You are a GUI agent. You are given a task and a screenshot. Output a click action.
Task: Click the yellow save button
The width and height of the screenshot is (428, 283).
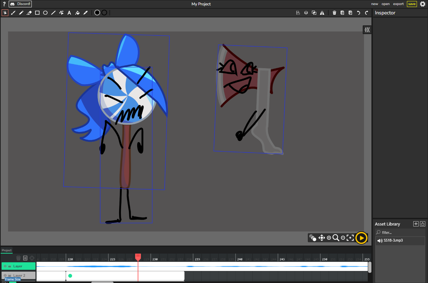tap(412, 4)
